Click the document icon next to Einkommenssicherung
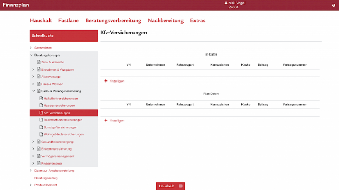Viewport: 339px width, 190px height. click(39, 148)
